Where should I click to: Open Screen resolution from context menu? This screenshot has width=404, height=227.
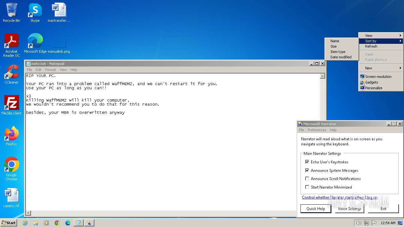coord(381,77)
